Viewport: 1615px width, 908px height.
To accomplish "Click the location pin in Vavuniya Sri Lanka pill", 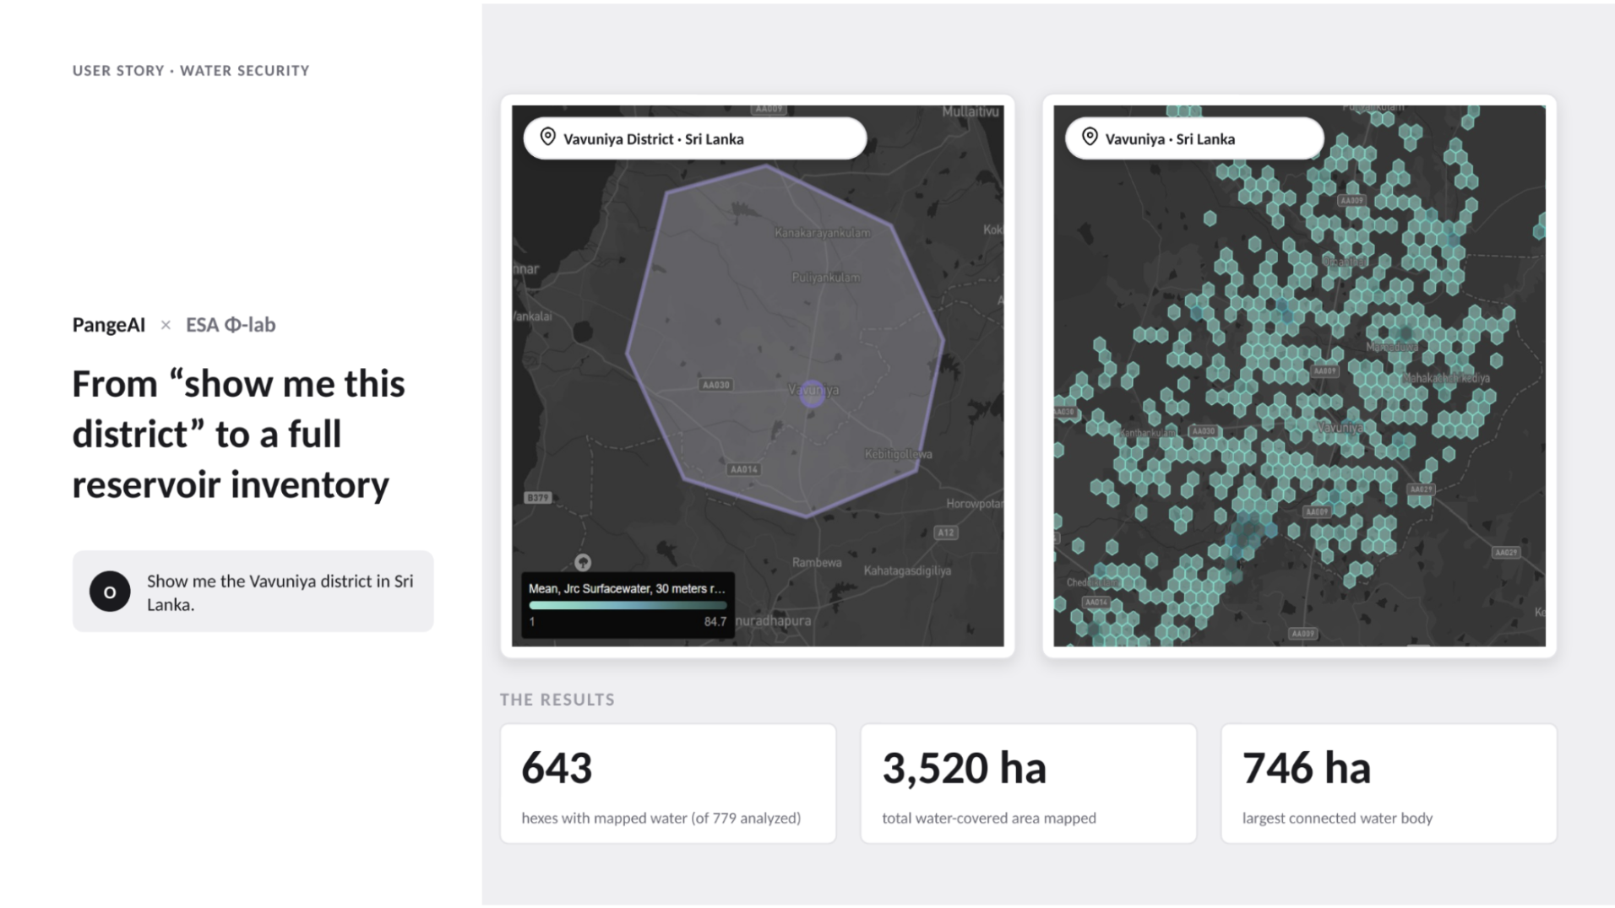I will 1090,137.
